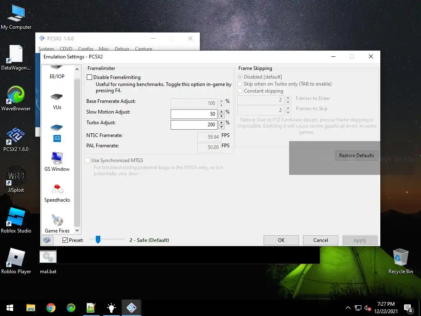The height and width of the screenshot is (316, 421).
Task: Click the Apply button
Action: click(x=360, y=240)
